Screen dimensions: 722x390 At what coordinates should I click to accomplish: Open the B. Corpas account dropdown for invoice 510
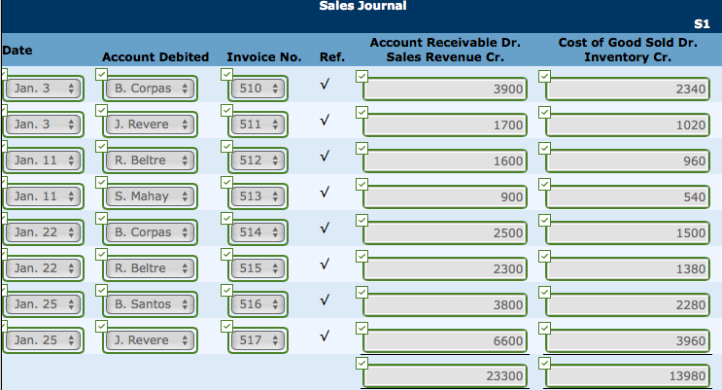(x=150, y=89)
